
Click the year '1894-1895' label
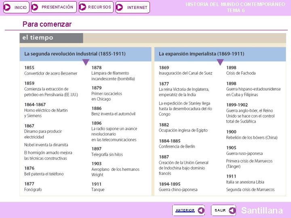170,184
